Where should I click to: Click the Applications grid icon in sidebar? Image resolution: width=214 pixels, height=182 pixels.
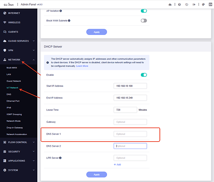click(5, 161)
